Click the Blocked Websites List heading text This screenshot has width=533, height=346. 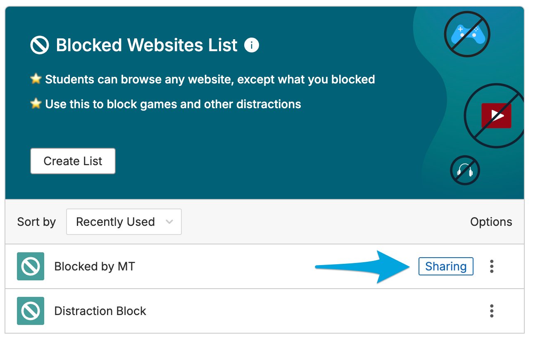[147, 45]
